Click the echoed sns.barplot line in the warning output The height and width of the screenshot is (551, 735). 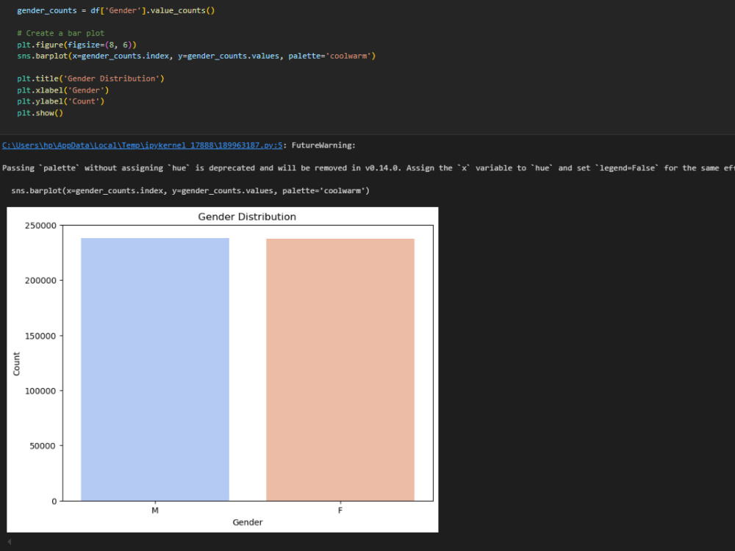(190, 191)
